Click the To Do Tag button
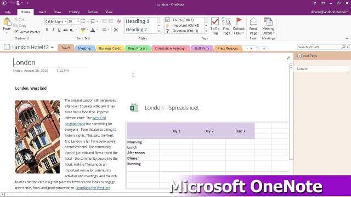 pyautogui.click(x=215, y=26)
